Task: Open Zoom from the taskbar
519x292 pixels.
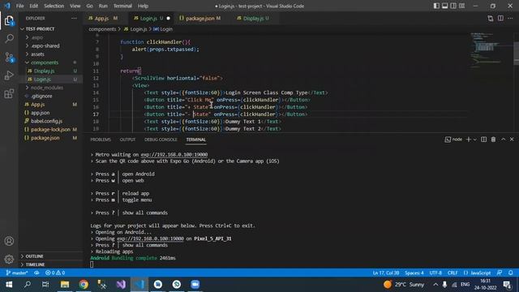Action: point(195,285)
